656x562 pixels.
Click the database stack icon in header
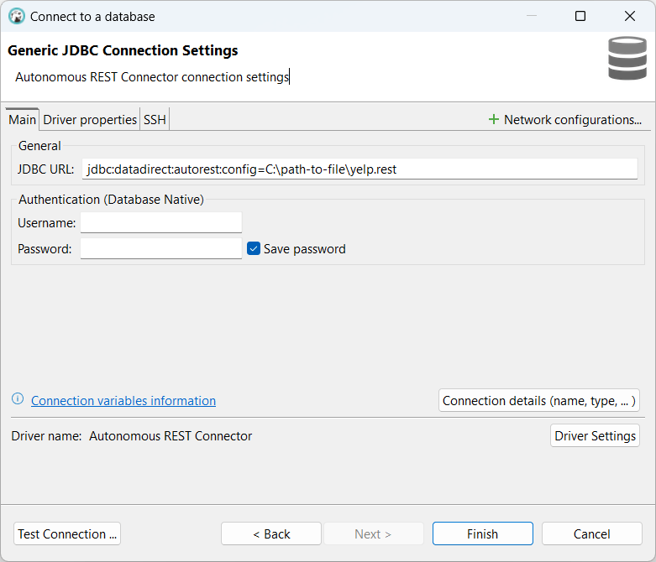[627, 59]
